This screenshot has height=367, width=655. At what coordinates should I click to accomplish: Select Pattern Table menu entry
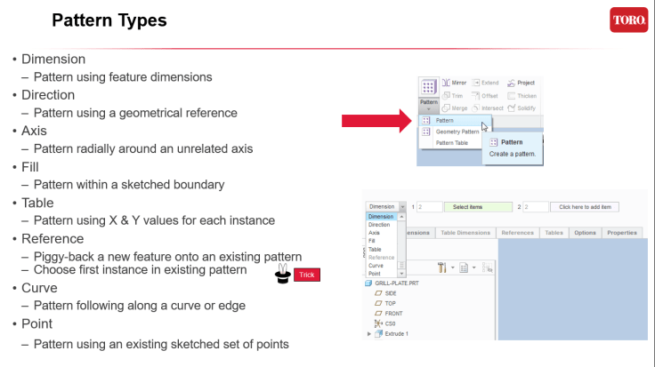click(451, 142)
